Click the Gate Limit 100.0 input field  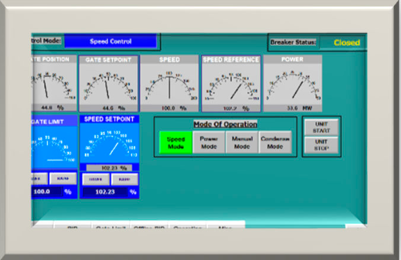click(47, 192)
